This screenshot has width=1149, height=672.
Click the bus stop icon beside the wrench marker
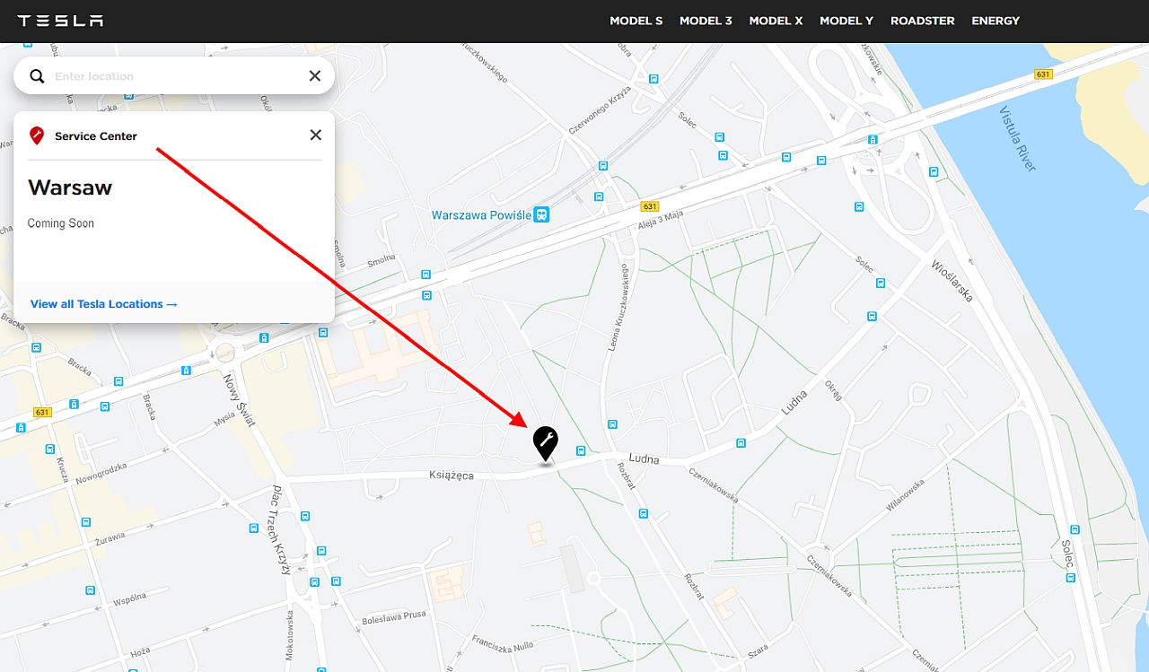click(582, 450)
